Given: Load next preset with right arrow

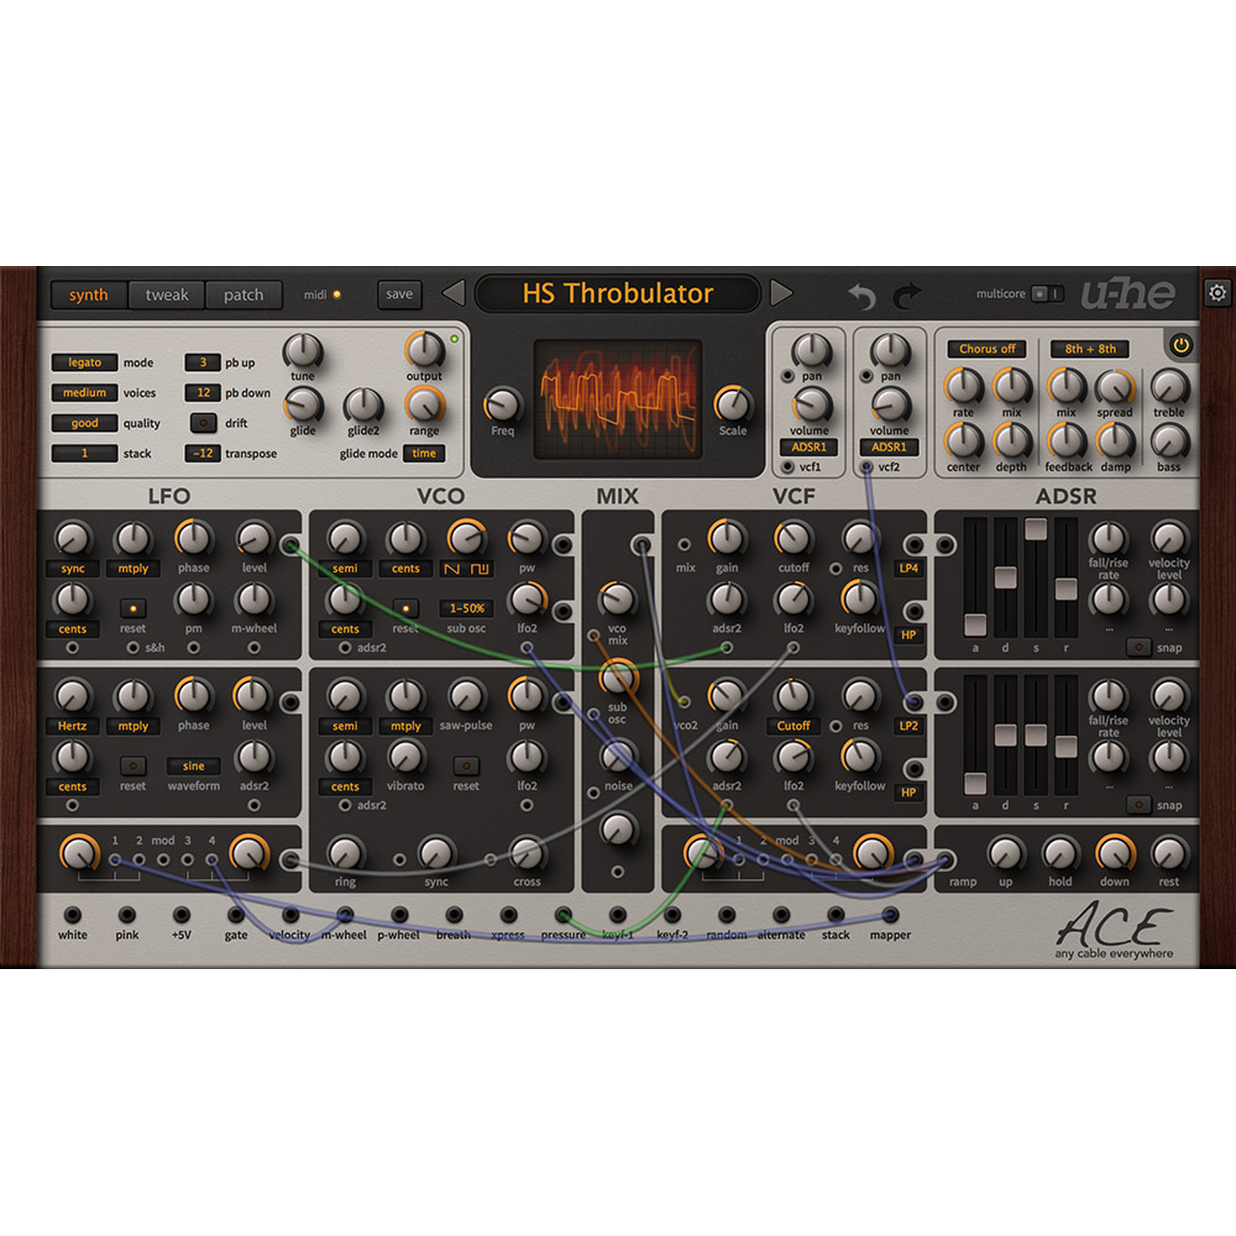Looking at the screenshot, I should [x=781, y=294].
